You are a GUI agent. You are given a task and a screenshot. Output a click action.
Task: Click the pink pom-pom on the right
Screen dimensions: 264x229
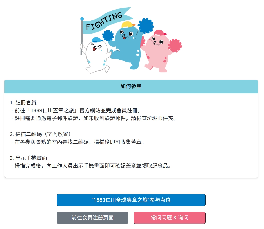pyautogui.click(x=175, y=45)
